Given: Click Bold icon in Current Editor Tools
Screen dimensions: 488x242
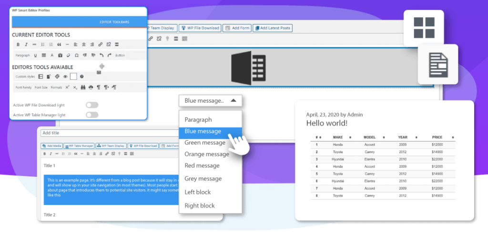Looking at the screenshot, I should click(18, 44).
